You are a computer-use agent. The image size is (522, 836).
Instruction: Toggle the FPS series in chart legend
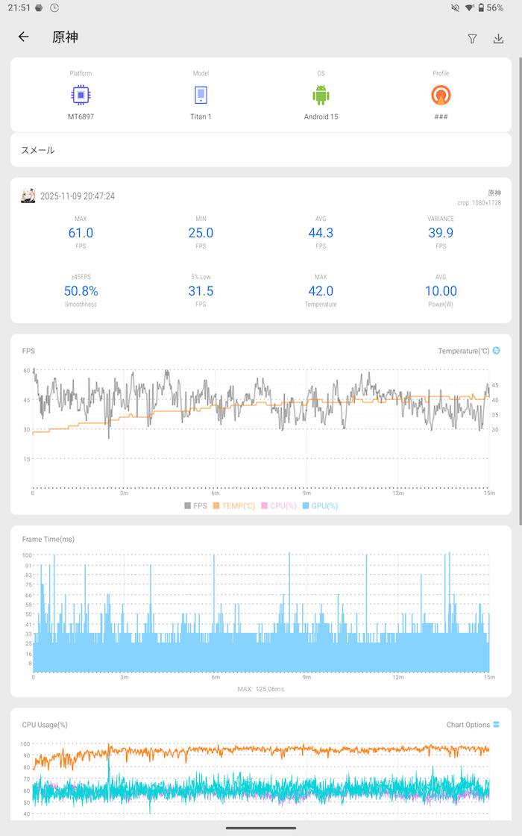click(196, 506)
